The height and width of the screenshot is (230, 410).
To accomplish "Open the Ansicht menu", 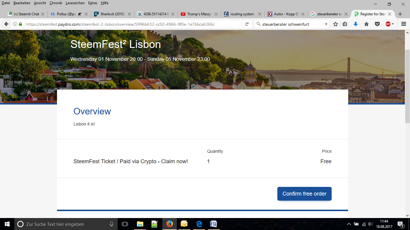I will [40, 3].
